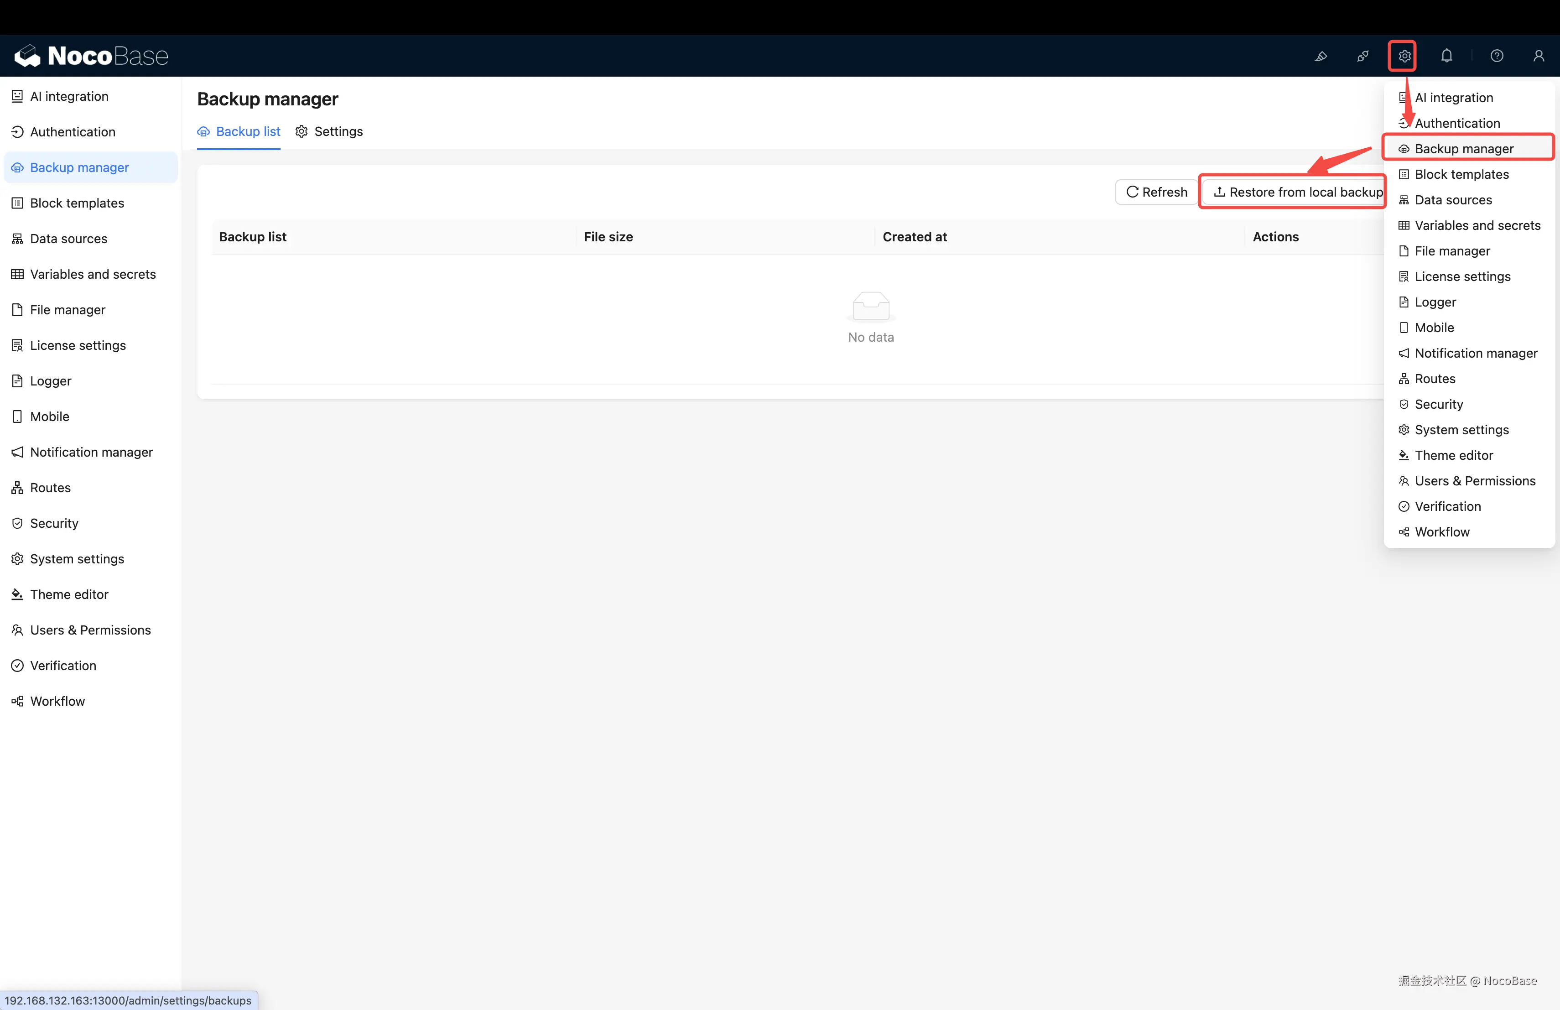Screen dimensions: 1560x1010
Task: Click the help question mark icon
Action: [1497, 57]
